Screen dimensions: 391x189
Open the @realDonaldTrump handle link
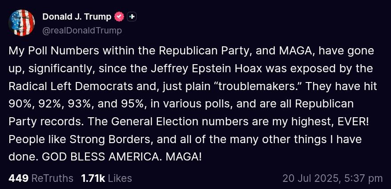(x=82, y=30)
